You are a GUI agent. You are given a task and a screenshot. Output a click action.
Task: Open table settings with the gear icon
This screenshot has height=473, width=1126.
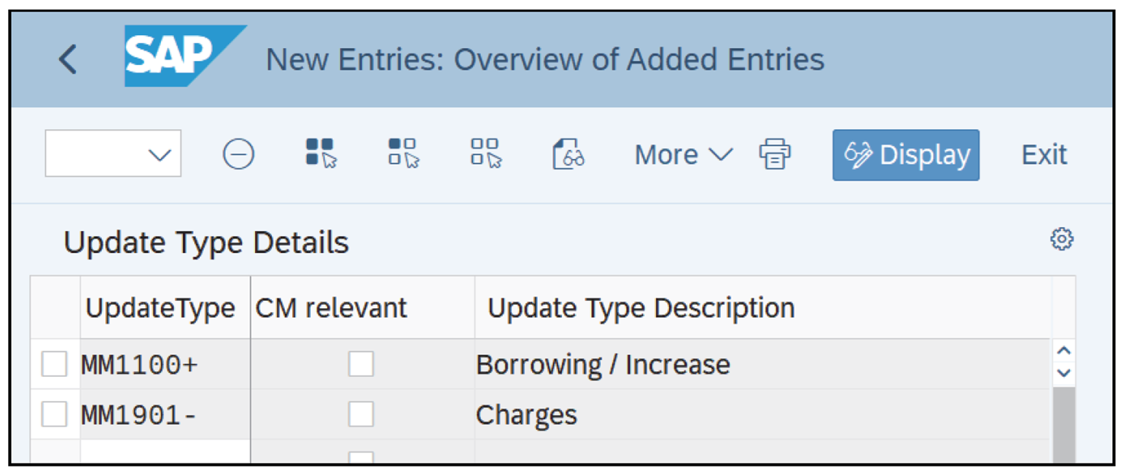(x=1063, y=238)
